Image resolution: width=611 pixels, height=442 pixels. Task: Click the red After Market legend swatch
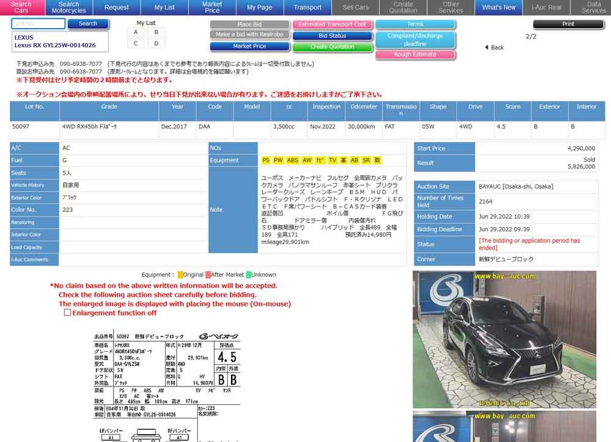208,275
